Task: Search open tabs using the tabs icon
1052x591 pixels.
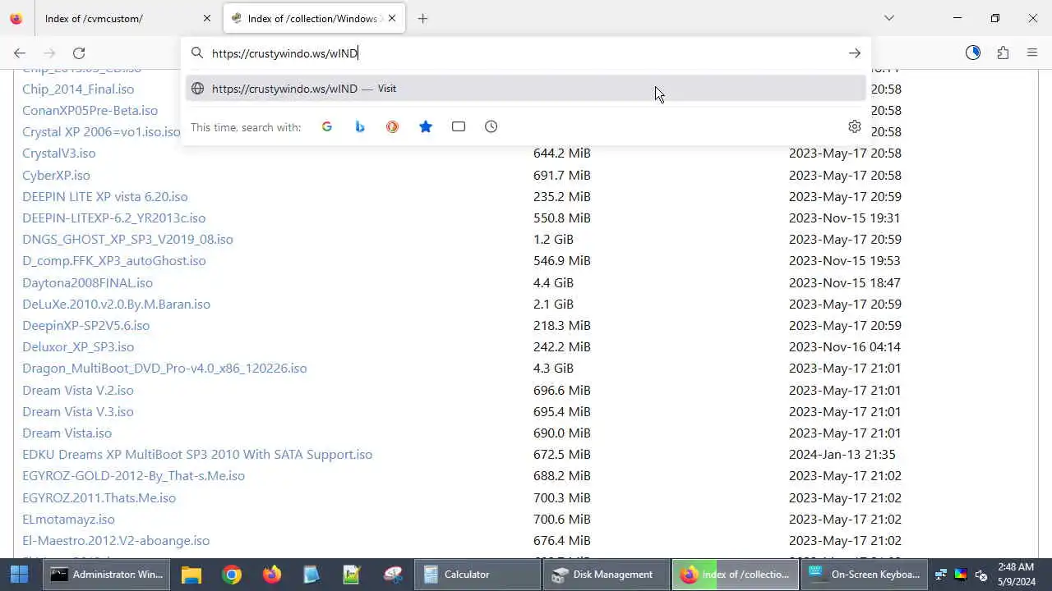Action: pos(459,126)
